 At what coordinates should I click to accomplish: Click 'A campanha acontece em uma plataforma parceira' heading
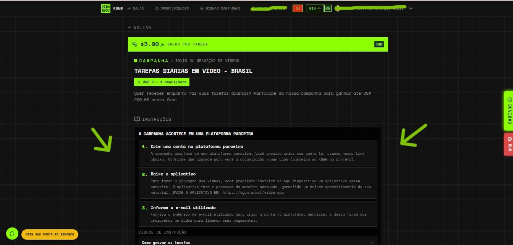[196, 134]
